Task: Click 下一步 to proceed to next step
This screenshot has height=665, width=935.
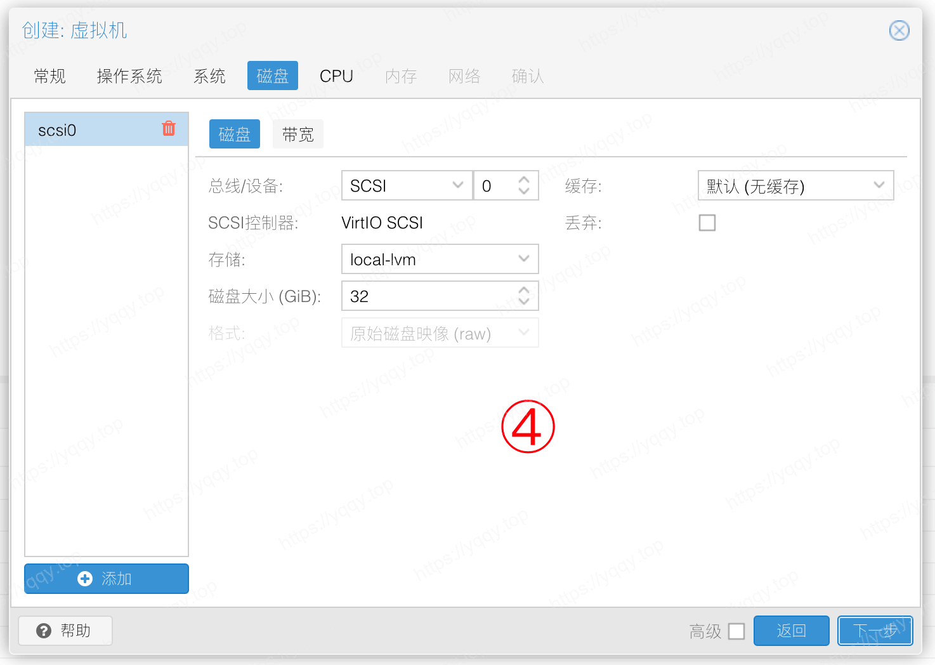Action: pyautogui.click(x=875, y=631)
